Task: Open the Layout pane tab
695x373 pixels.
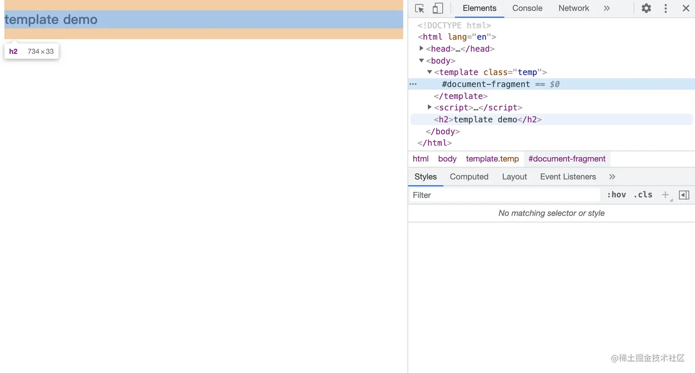Action: click(514, 177)
